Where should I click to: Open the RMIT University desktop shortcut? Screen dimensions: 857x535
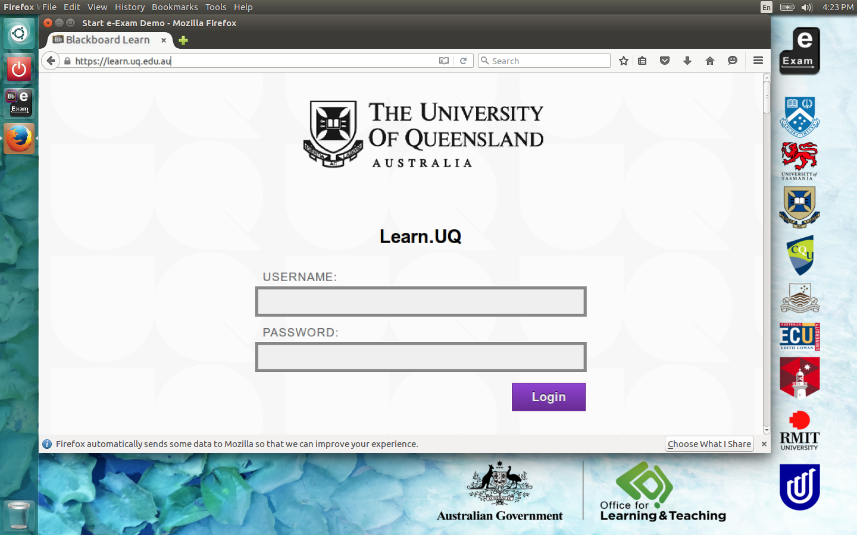(799, 431)
